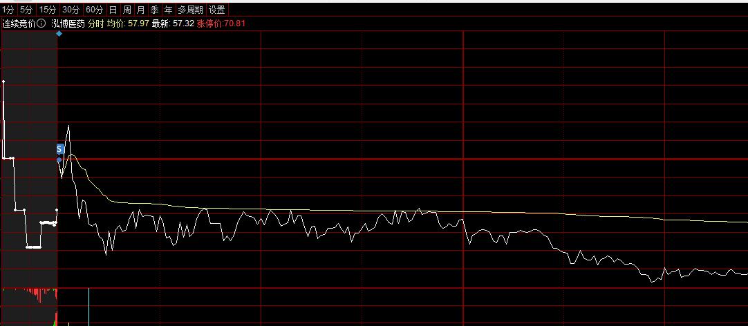Select the 15分 chart period
748x326 pixels.
click(x=47, y=10)
